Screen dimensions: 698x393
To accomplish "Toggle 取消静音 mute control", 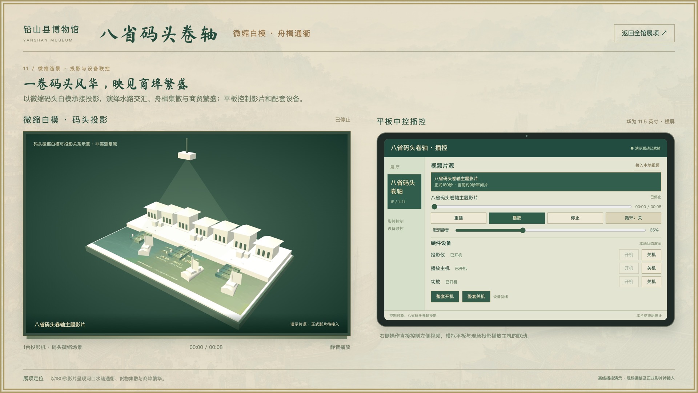I will tap(441, 230).
